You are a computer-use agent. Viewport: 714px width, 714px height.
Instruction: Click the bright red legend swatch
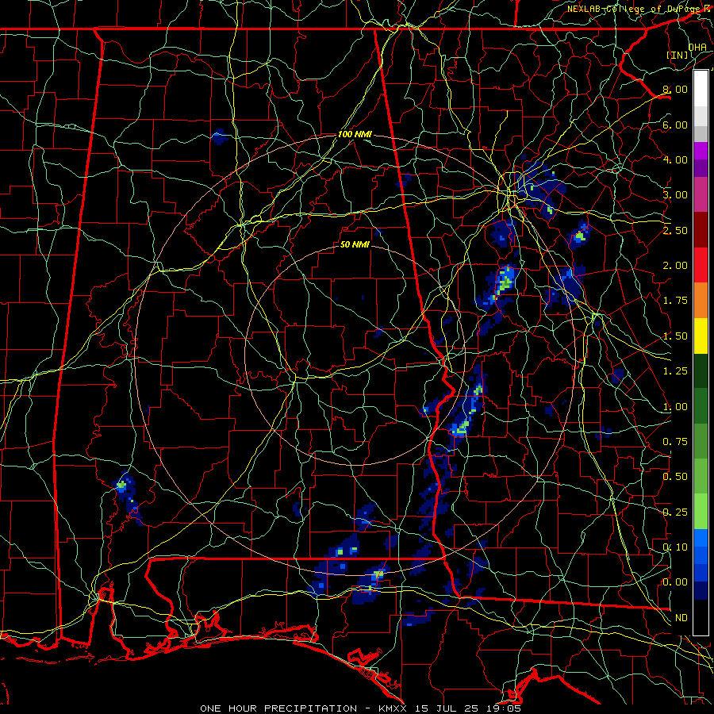click(x=701, y=265)
